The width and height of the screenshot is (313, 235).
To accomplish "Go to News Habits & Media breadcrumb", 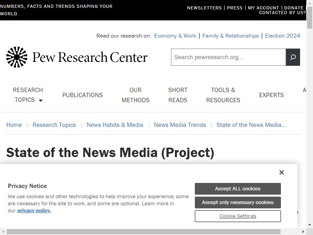I will point(115,125).
